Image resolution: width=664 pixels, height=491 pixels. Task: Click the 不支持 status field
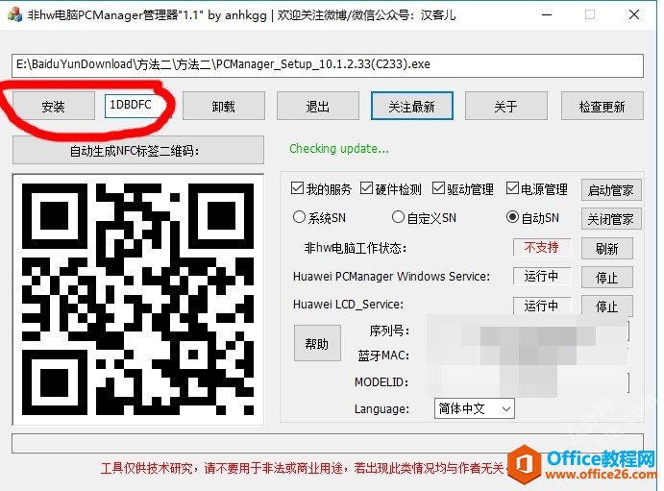[542, 248]
